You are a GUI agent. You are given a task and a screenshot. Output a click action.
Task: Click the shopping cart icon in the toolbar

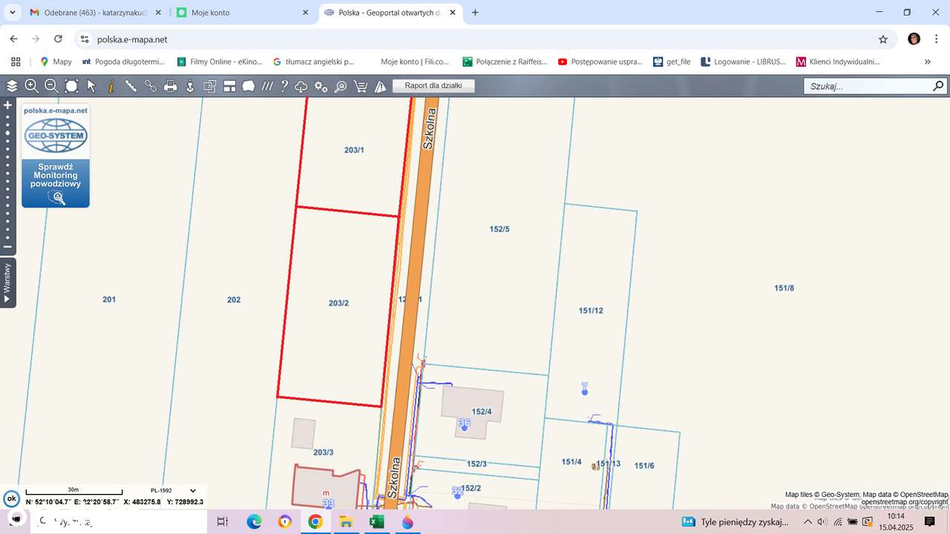coord(360,85)
